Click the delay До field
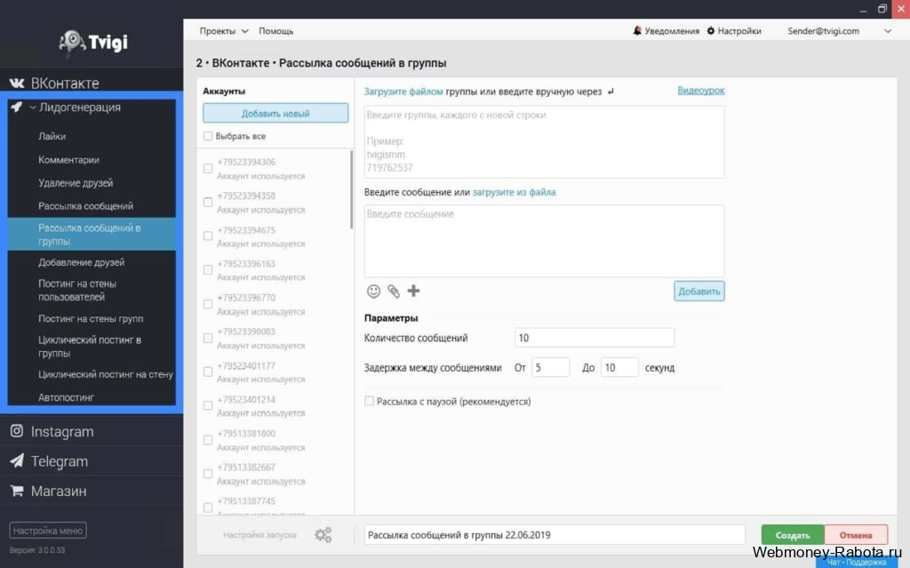This screenshot has height=568, width=910. coord(619,368)
